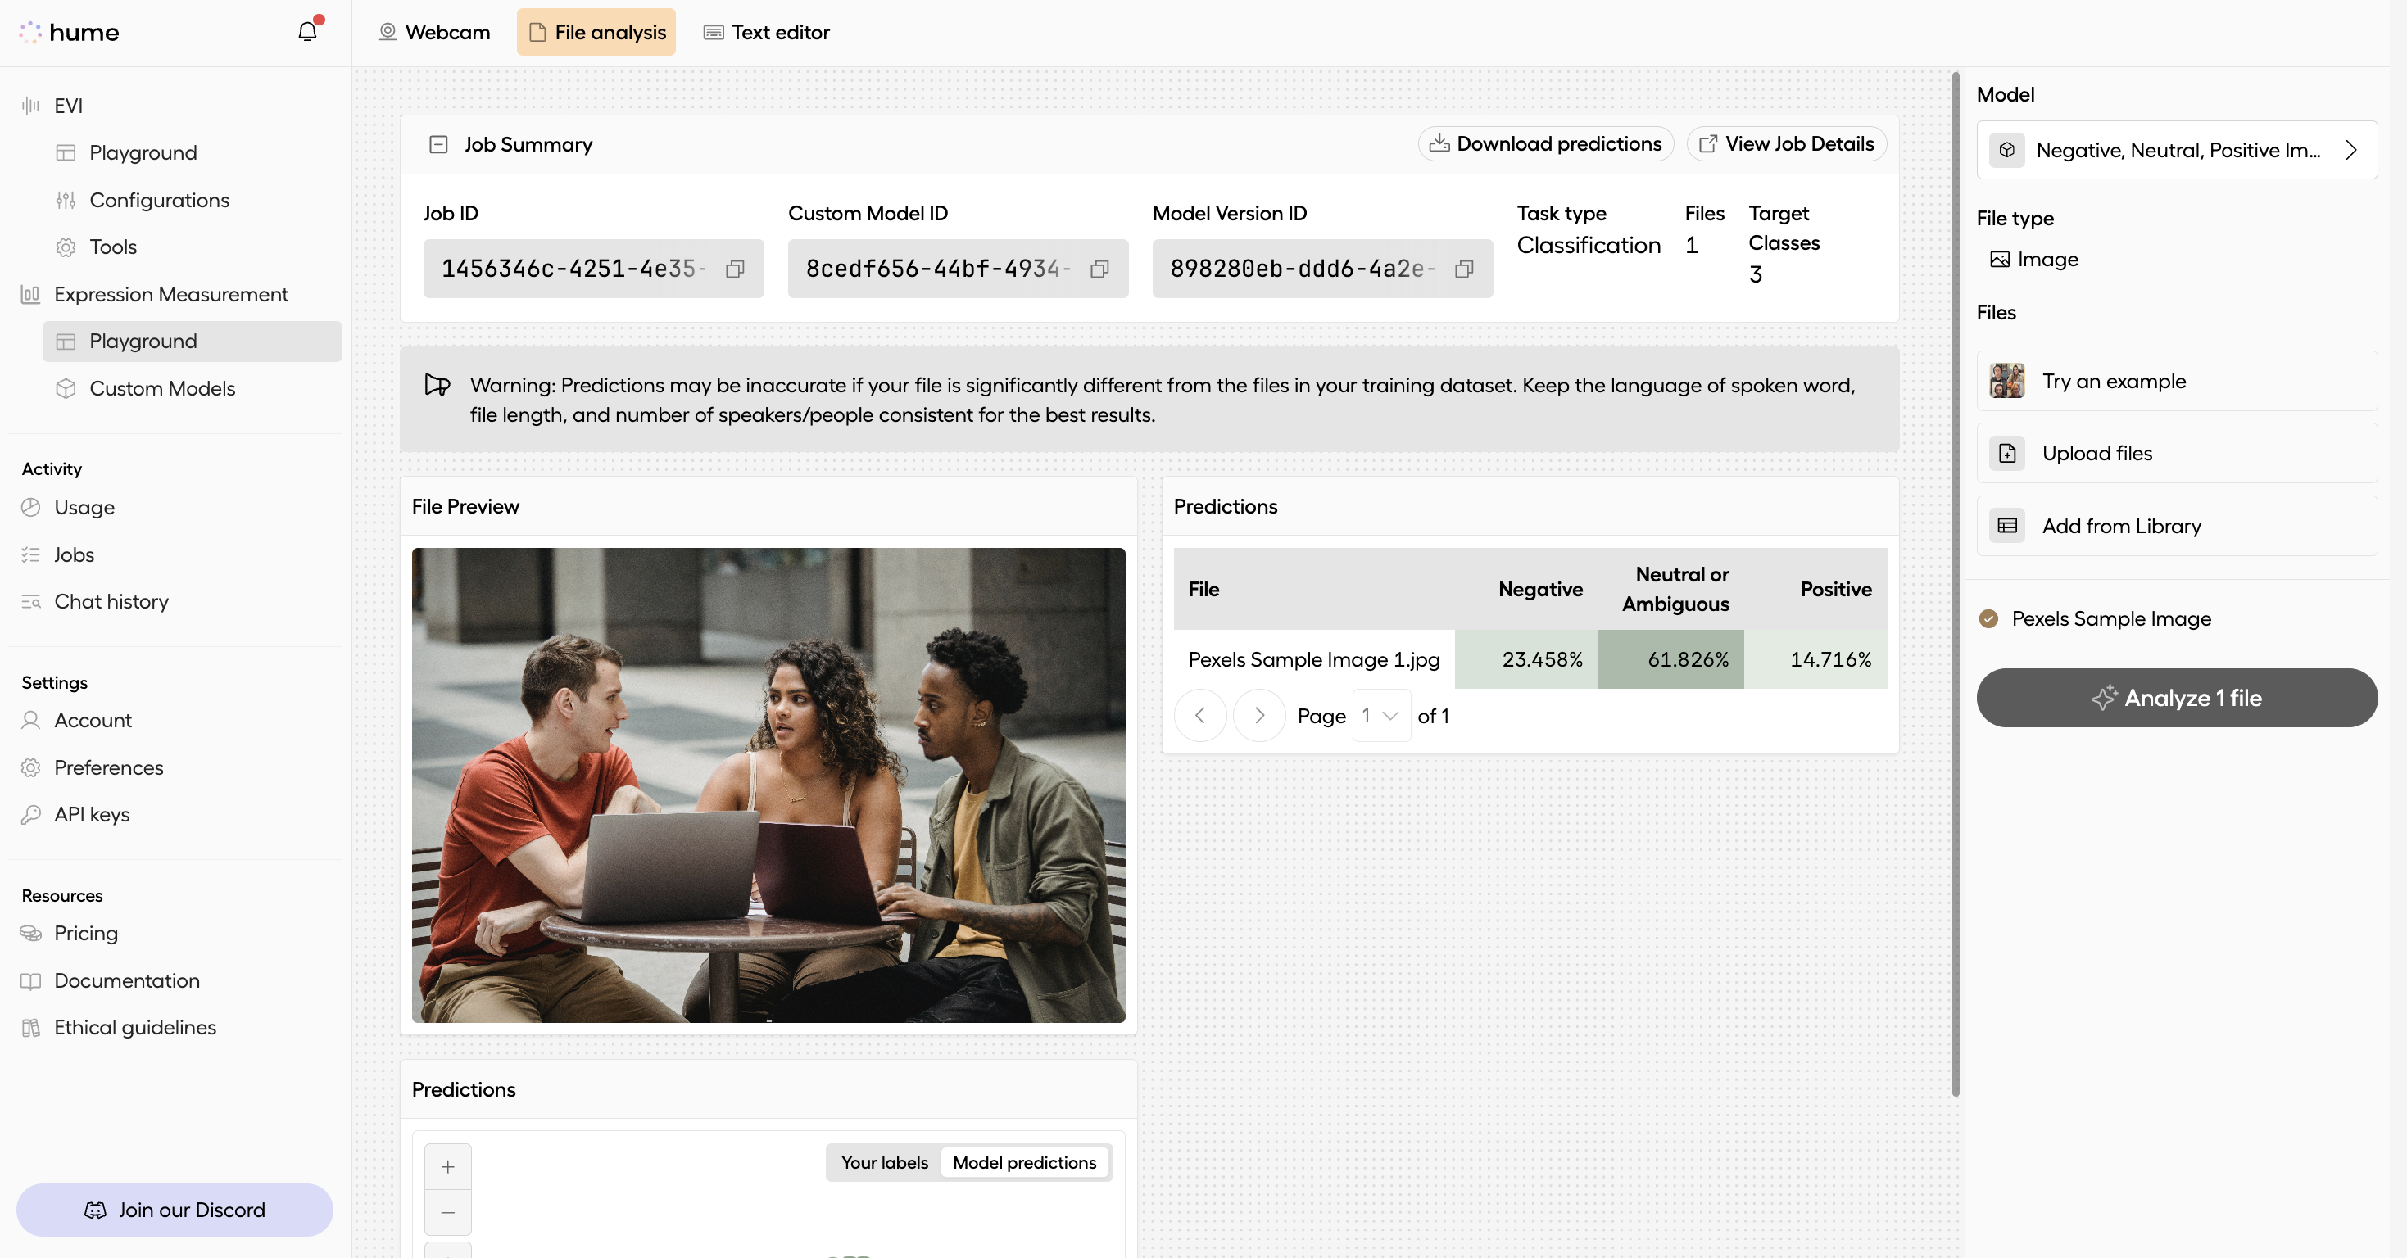Zoom out of predictions with minus icon
The height and width of the screenshot is (1258, 2407).
(x=447, y=1212)
